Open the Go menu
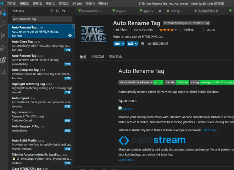 click(x=63, y=4)
